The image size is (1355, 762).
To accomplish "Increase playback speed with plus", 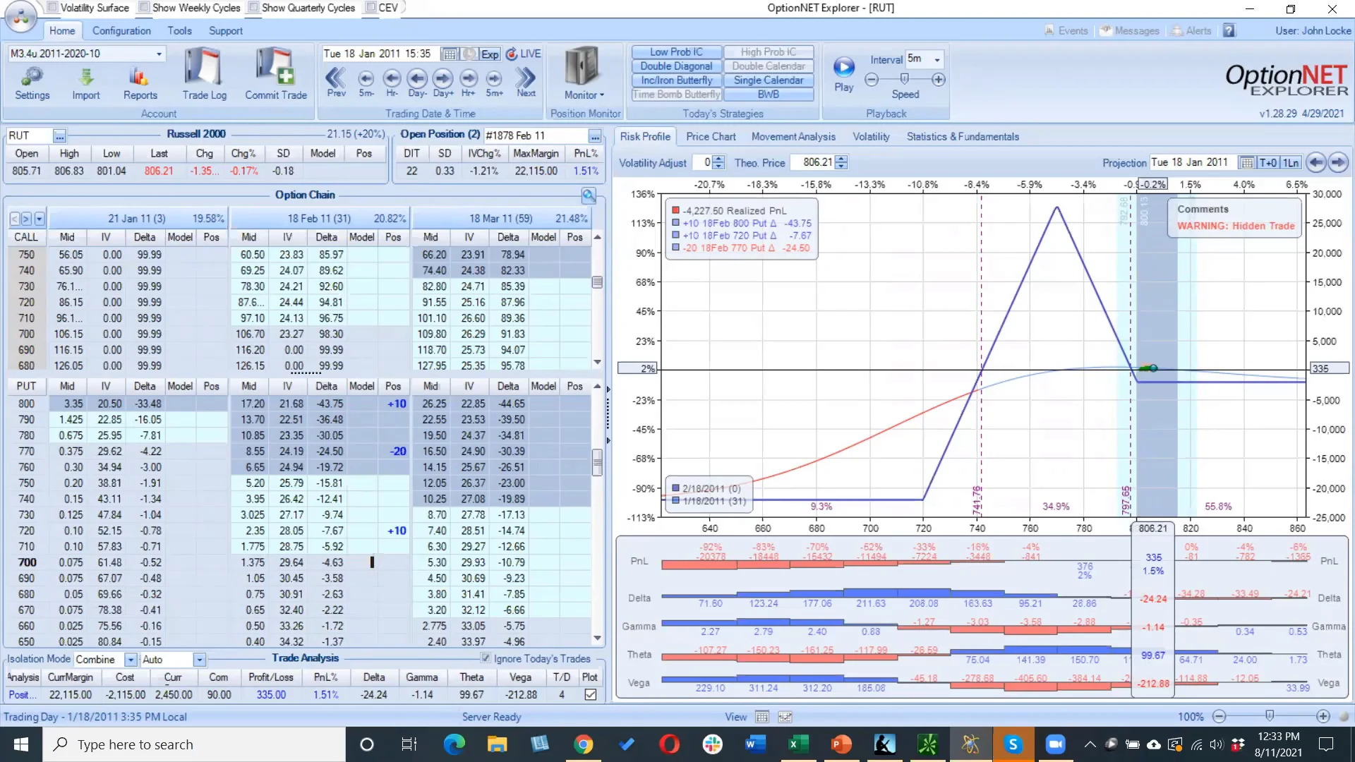I will (x=939, y=80).
